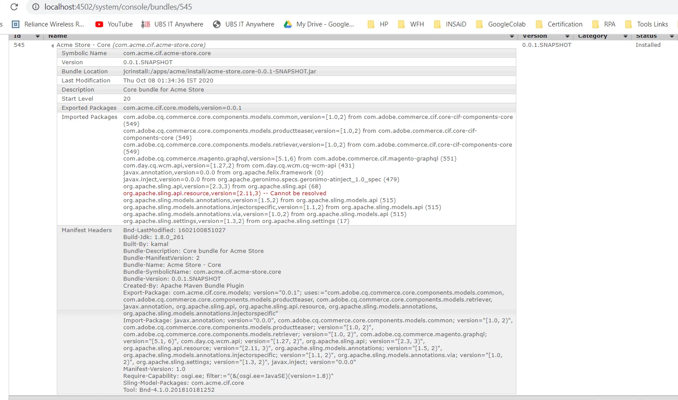The height and width of the screenshot is (400, 678).
Task: Select description value Core bundle for Acme Store
Action: (x=163, y=90)
